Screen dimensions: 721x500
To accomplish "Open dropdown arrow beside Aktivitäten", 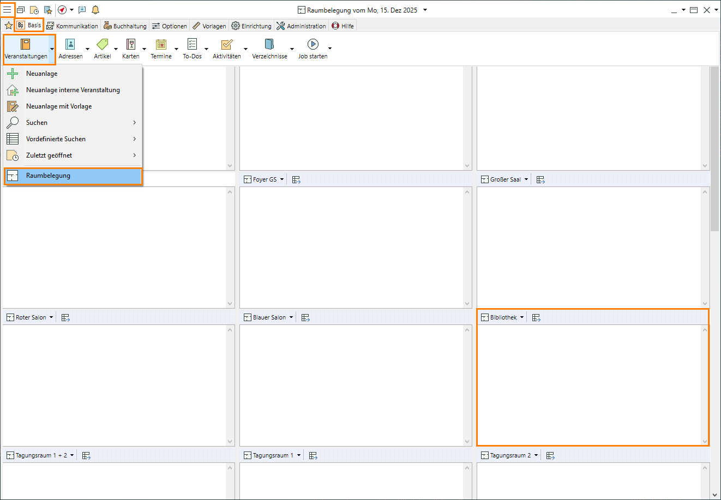I will pyautogui.click(x=245, y=49).
